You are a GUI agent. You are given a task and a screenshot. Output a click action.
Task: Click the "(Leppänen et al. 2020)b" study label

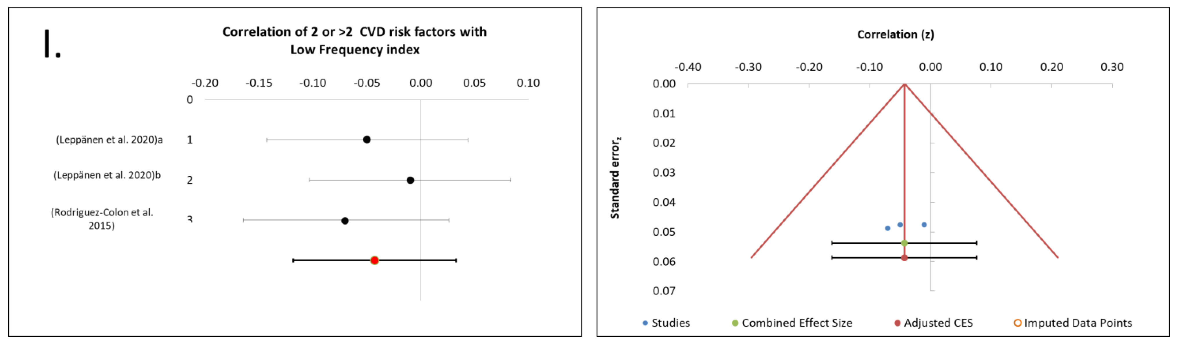(107, 175)
